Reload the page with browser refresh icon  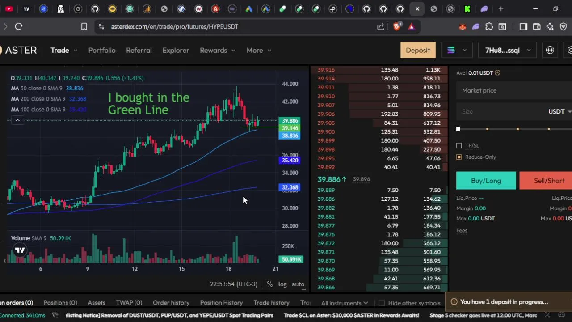19,26
